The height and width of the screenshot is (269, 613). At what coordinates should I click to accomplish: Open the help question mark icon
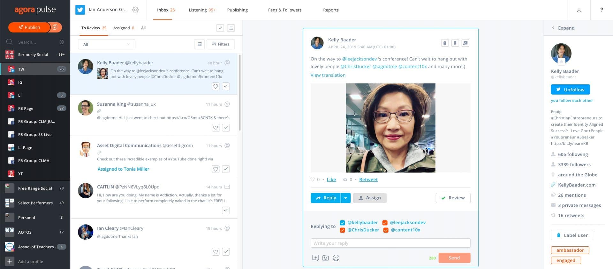pyautogui.click(x=602, y=10)
